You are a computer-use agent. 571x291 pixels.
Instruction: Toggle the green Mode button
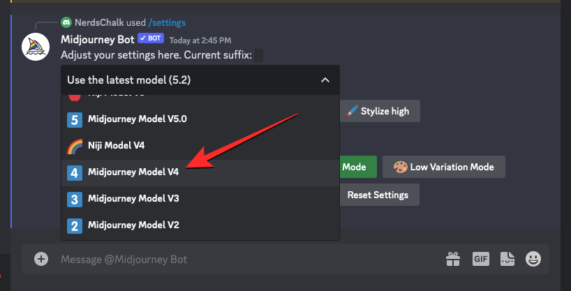[x=358, y=167]
